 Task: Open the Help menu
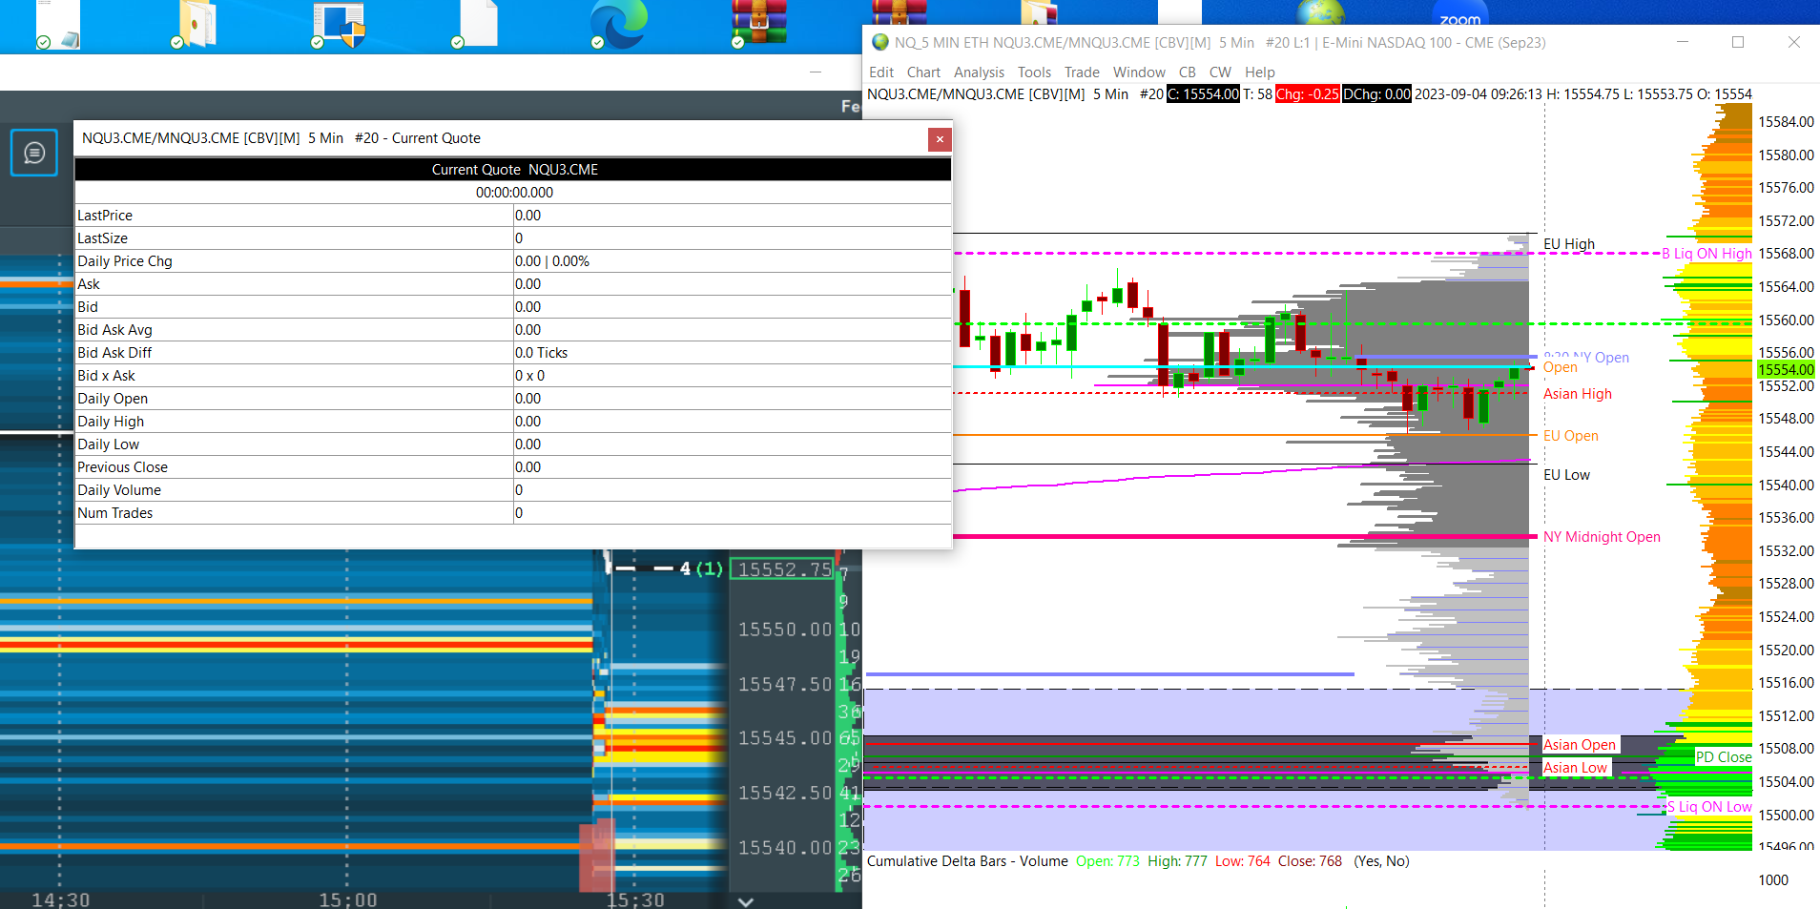(x=1259, y=72)
